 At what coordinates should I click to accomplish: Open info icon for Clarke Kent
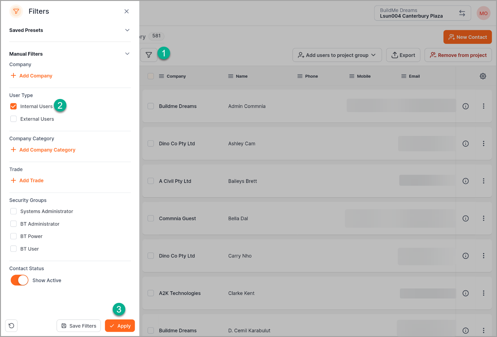pyautogui.click(x=466, y=293)
